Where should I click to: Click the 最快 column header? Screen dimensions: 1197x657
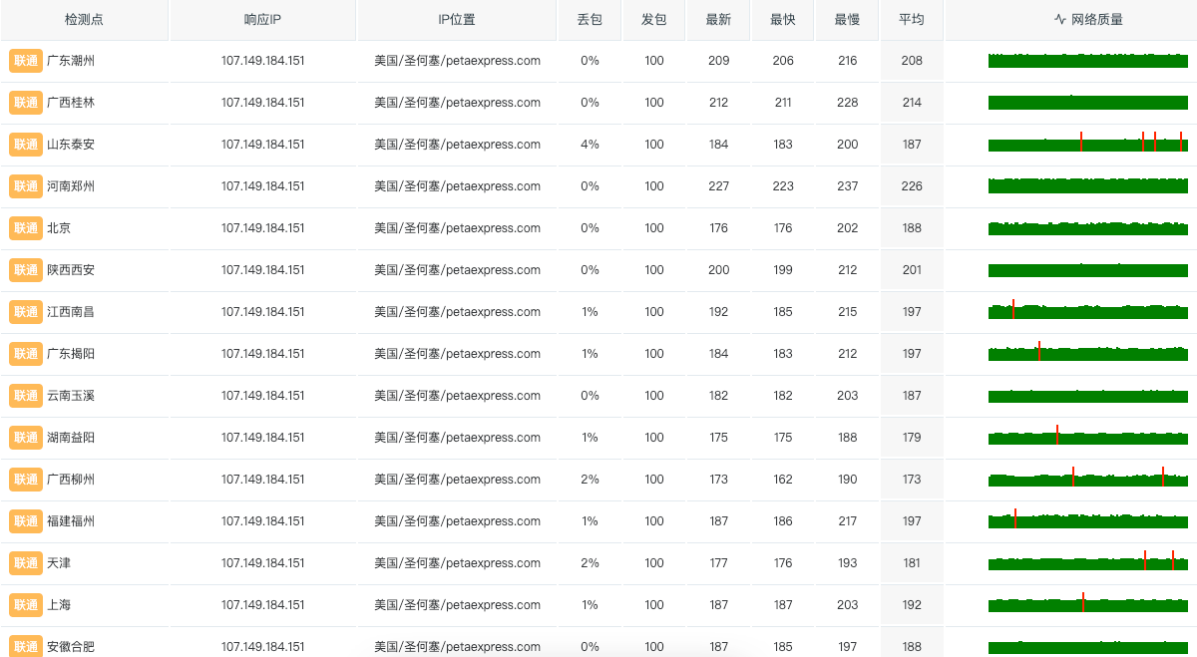tap(783, 20)
